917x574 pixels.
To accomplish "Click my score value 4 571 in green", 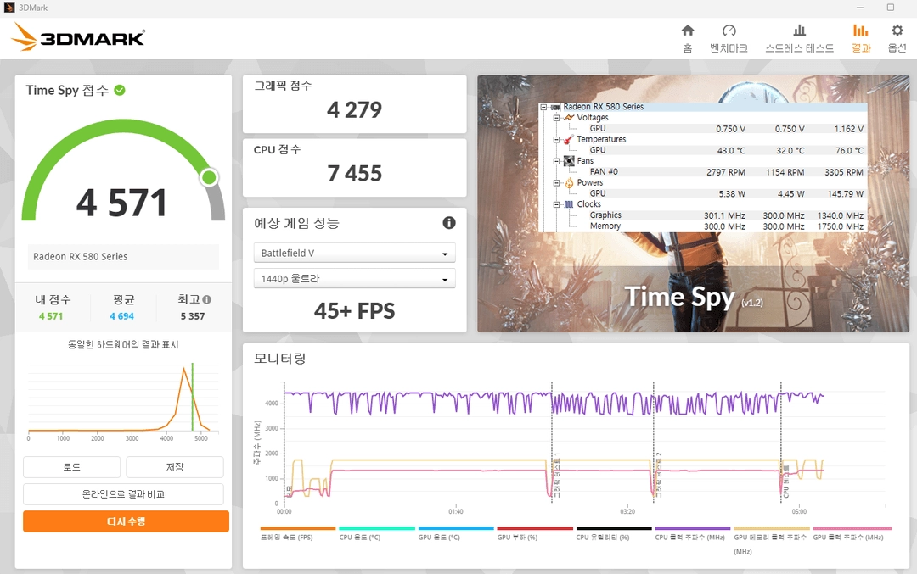I will click(x=51, y=316).
